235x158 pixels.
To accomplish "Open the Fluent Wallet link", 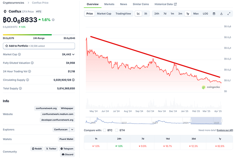I will (x=66, y=139).
